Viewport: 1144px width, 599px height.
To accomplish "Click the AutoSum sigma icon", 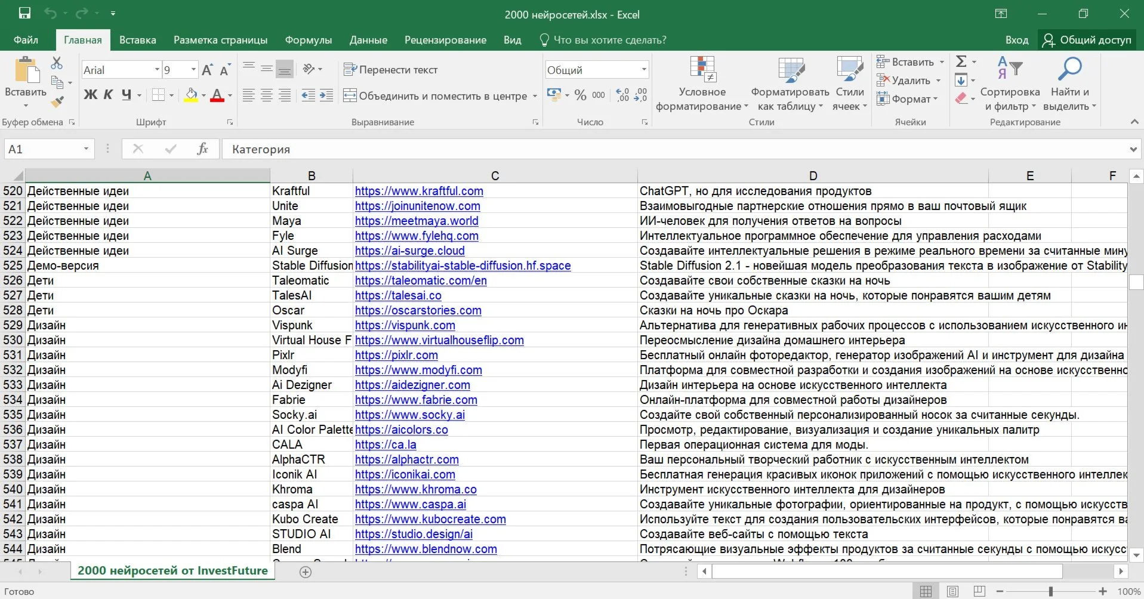I will point(961,61).
